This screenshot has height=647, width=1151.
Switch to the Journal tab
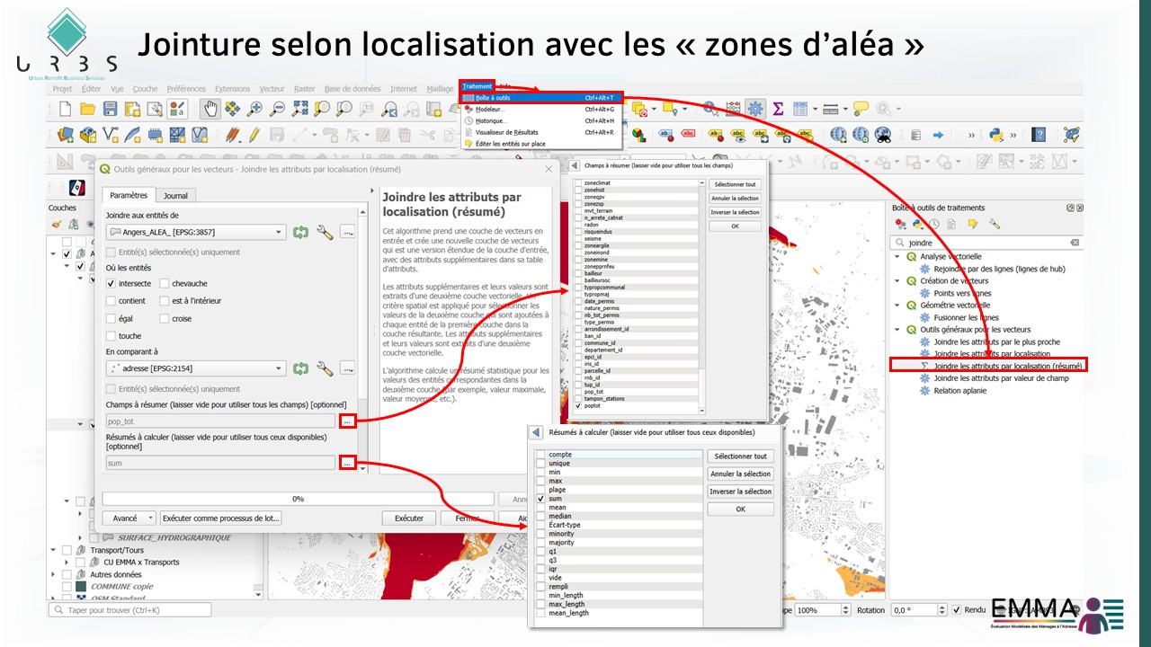175,195
